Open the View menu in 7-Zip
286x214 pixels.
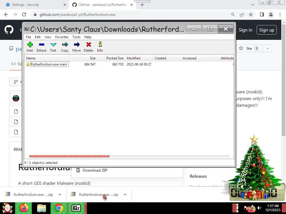pos(48,37)
